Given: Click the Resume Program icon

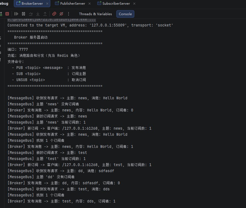Looking at the screenshot, I should 16,14.
